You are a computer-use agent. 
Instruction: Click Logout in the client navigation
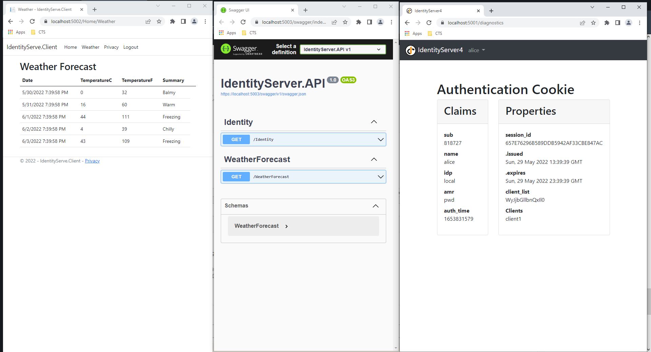click(x=131, y=47)
